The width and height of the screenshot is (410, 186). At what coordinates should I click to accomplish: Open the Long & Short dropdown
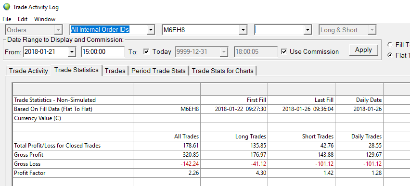tap(372, 30)
